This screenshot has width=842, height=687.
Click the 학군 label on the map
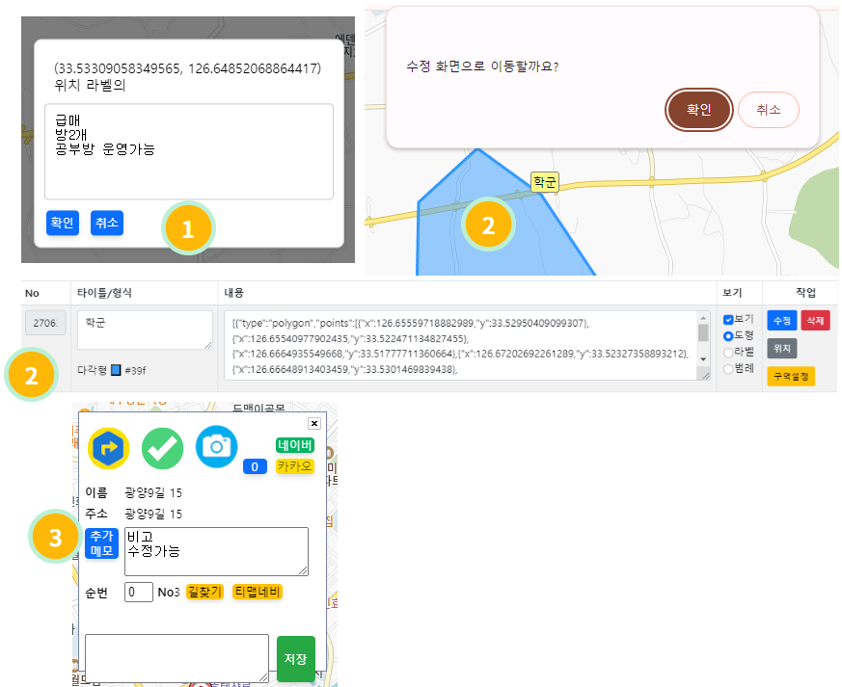click(x=545, y=181)
